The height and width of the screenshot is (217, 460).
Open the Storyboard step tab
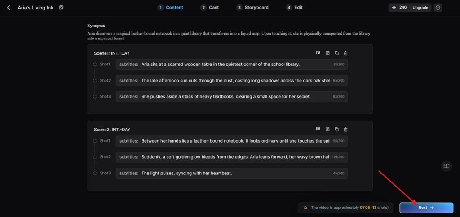point(252,8)
